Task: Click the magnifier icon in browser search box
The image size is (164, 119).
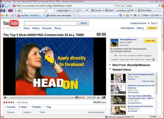Action: [x=159, y=6]
